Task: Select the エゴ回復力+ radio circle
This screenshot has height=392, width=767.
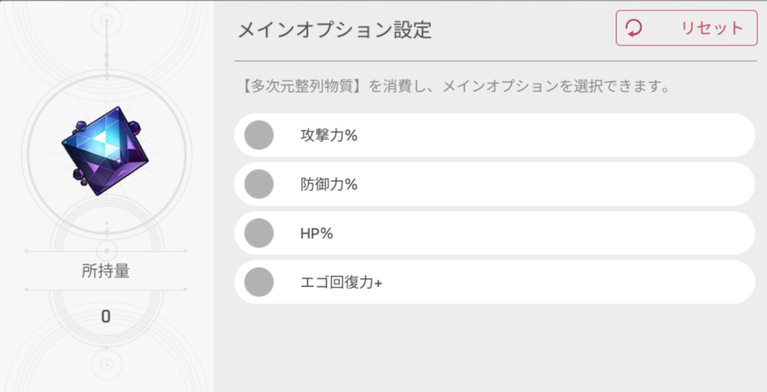Action: click(259, 282)
